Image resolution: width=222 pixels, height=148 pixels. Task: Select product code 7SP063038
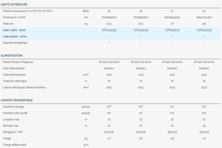click(204, 30)
